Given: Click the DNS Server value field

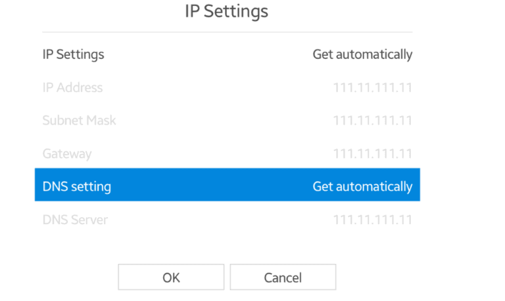Looking at the screenshot, I should pos(372,220).
